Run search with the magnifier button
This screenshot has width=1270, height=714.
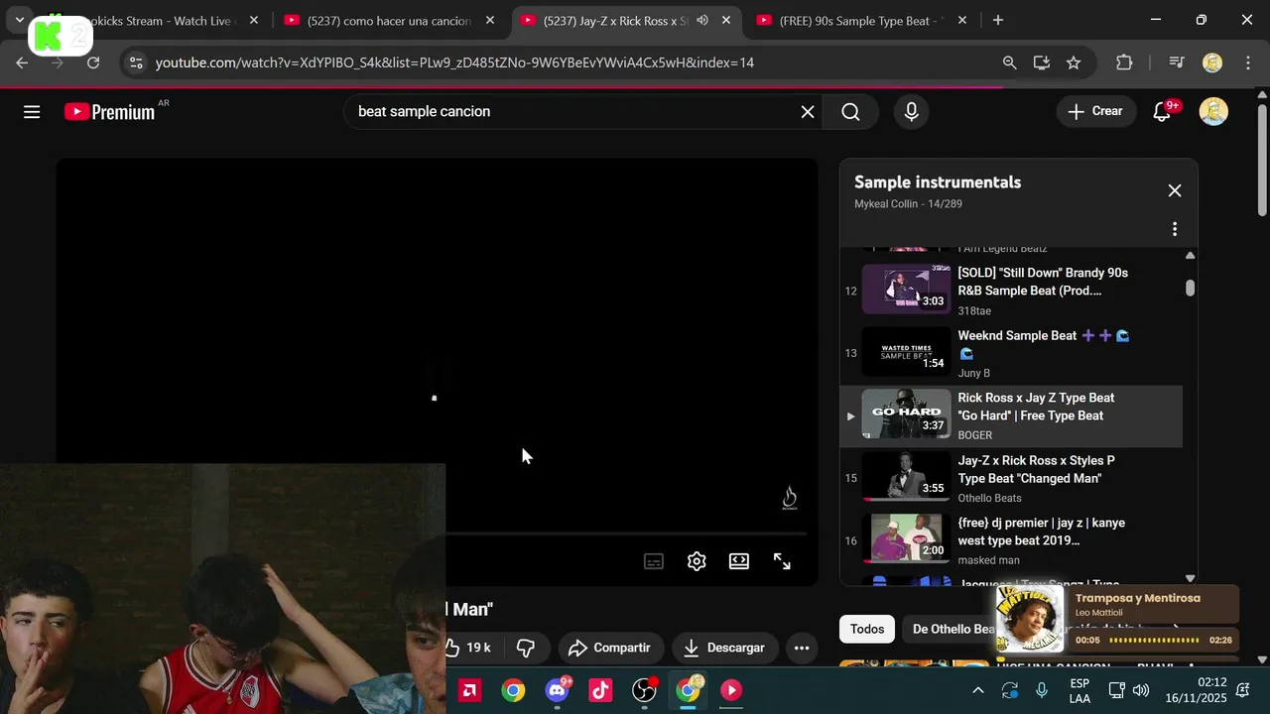850,112
